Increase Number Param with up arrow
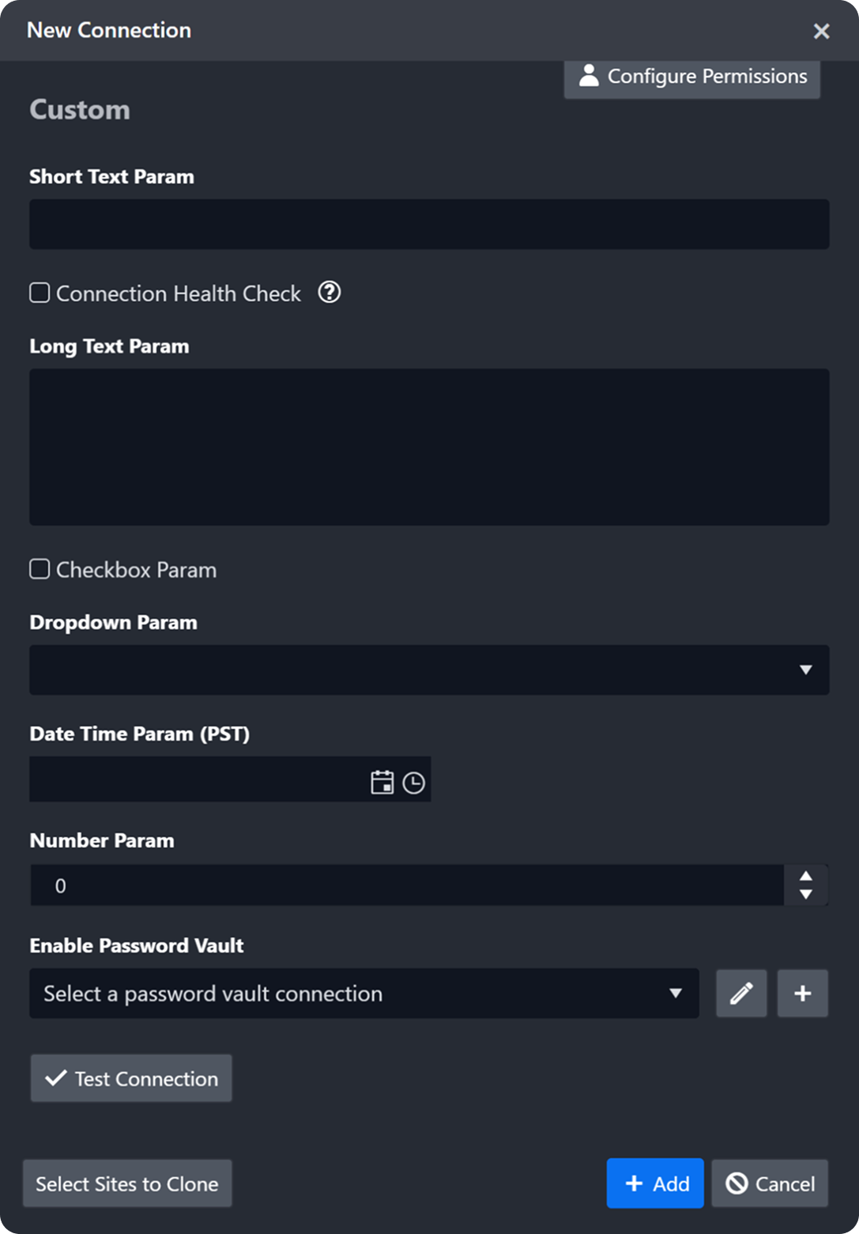 805,877
